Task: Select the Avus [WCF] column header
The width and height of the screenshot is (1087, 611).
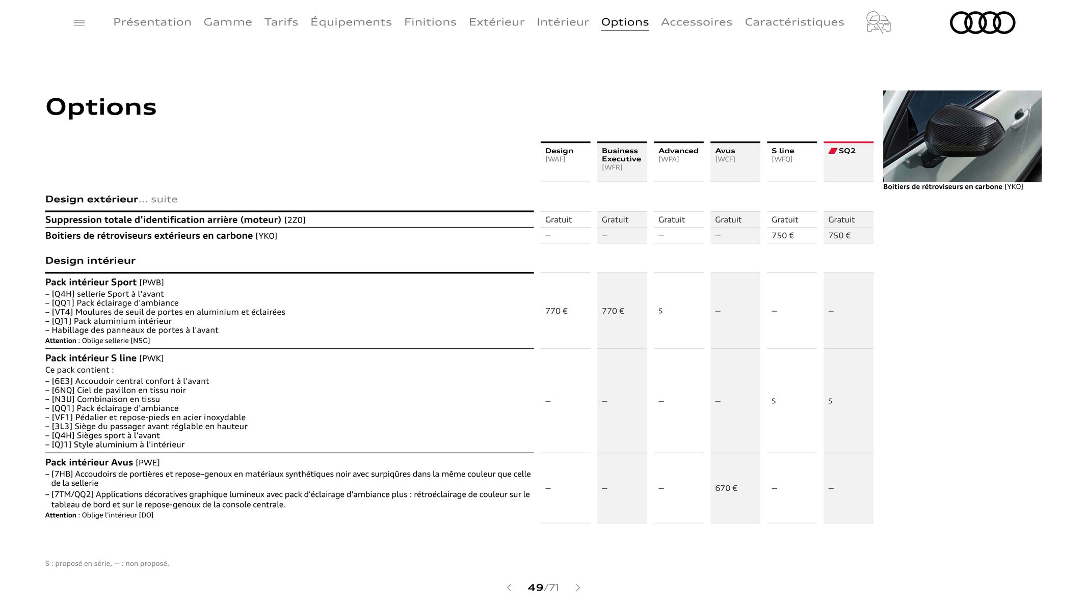Action: pos(735,161)
